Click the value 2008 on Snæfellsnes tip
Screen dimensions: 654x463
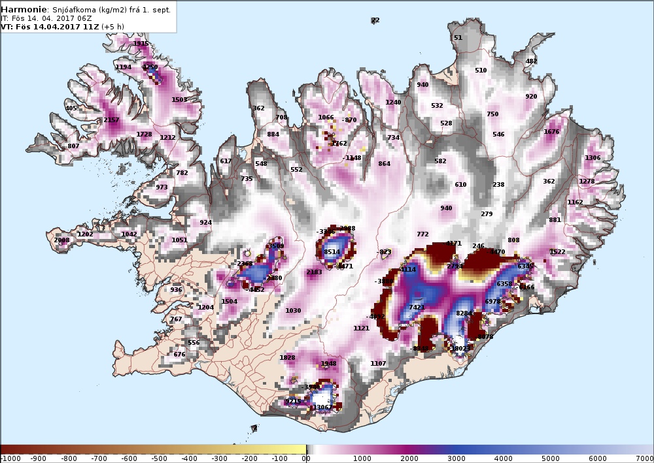tap(61, 240)
